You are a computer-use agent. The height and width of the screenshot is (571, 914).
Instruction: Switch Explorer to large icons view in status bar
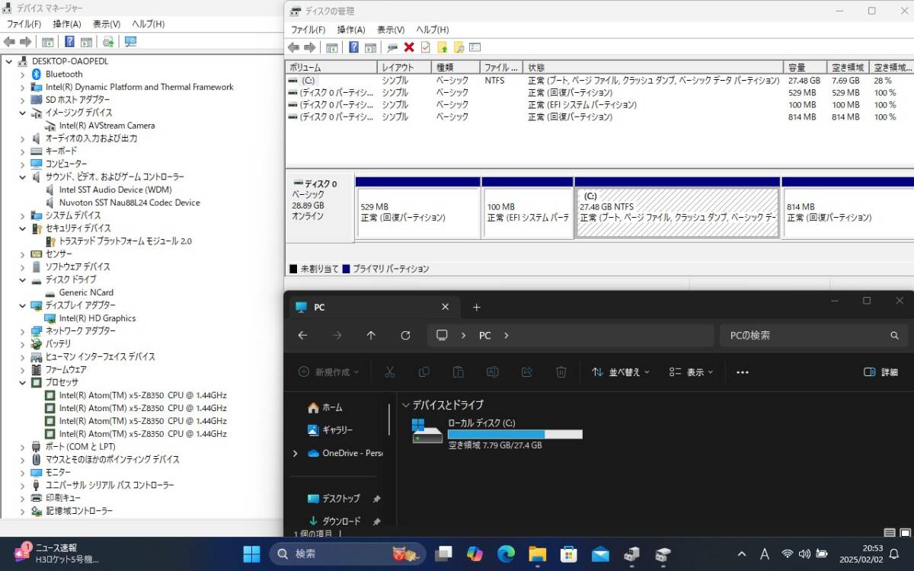coord(904,533)
